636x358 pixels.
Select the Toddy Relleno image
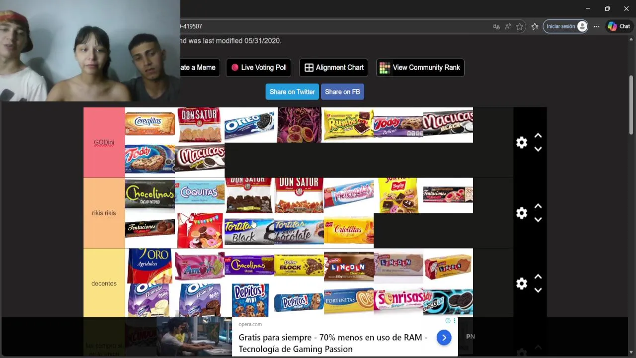point(398,125)
